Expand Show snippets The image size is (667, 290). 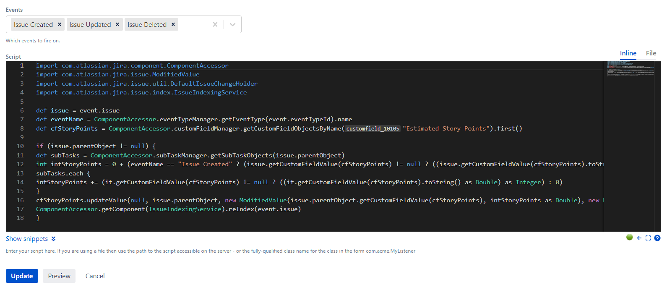pyautogui.click(x=27, y=238)
